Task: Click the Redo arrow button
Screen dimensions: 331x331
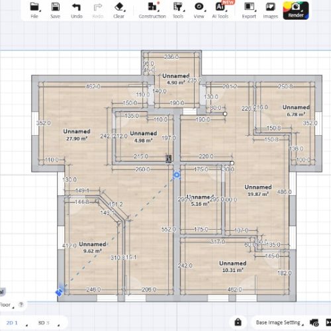Action: 98,11
